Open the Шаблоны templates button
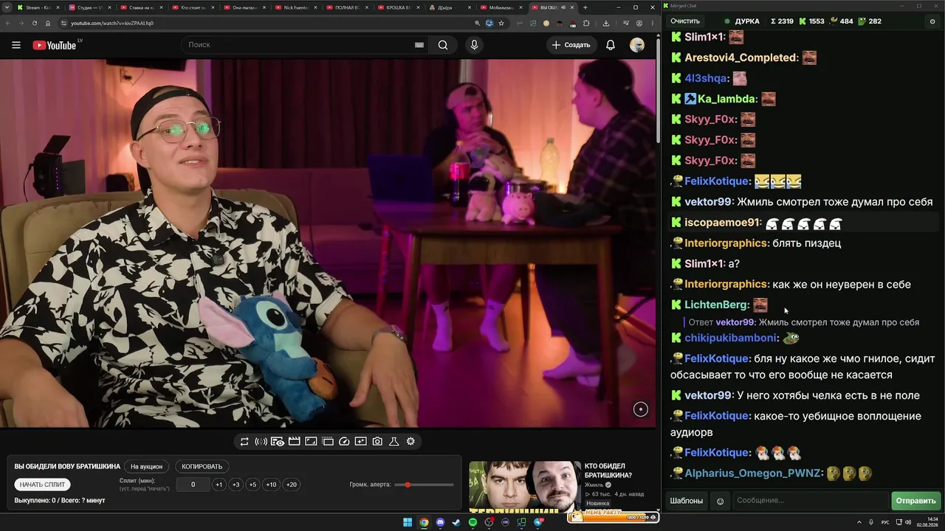Screen dimensions: 945x531 (x=687, y=501)
